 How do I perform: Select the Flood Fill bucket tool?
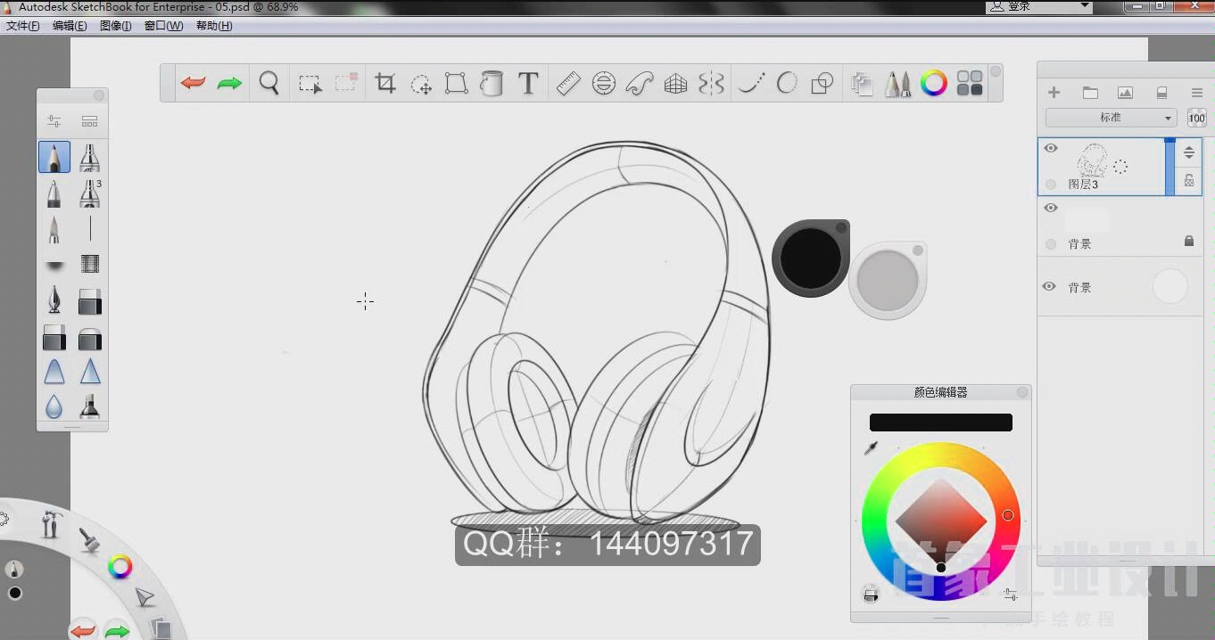(491, 84)
